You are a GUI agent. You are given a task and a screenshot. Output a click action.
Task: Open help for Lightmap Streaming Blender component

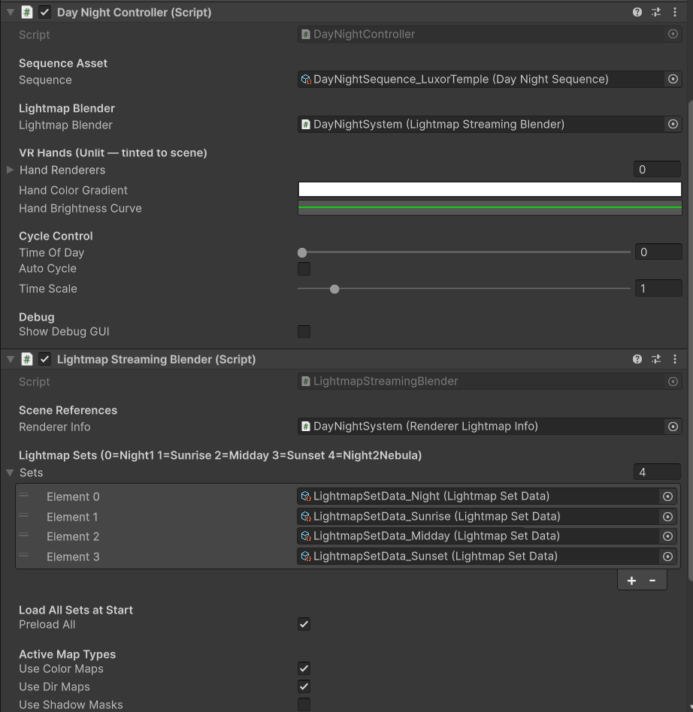(x=637, y=359)
